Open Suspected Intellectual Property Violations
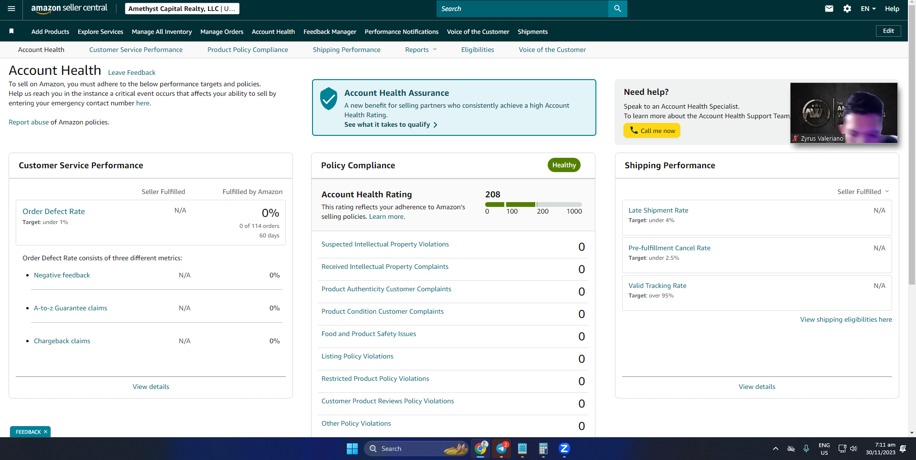The image size is (916, 460). 385,244
